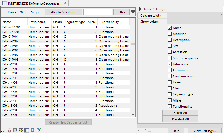This screenshot has height=134, width=224.
Task: Collapse all settings groups minus icon
Action: [x=140, y=131]
